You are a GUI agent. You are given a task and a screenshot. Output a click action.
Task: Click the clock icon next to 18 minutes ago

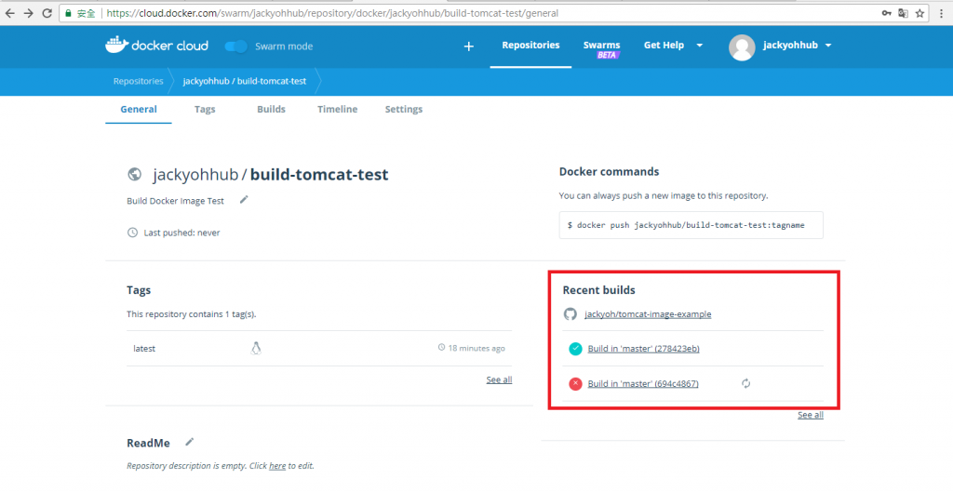(441, 348)
